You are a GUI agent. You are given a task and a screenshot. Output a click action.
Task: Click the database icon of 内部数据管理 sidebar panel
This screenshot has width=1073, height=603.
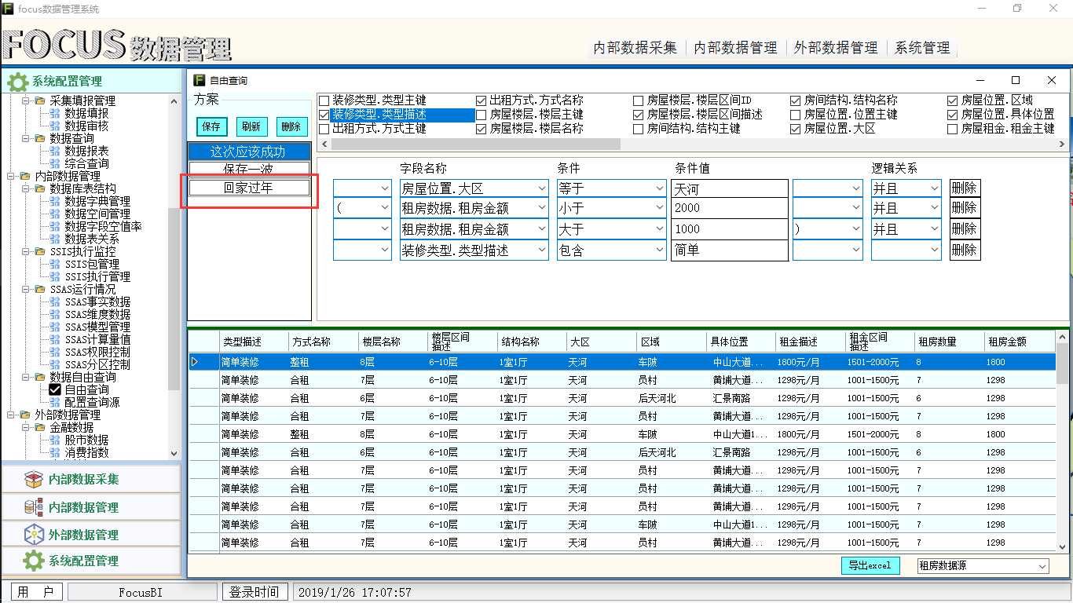(x=33, y=506)
